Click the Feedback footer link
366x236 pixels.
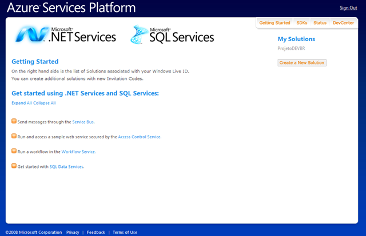[x=96, y=232]
